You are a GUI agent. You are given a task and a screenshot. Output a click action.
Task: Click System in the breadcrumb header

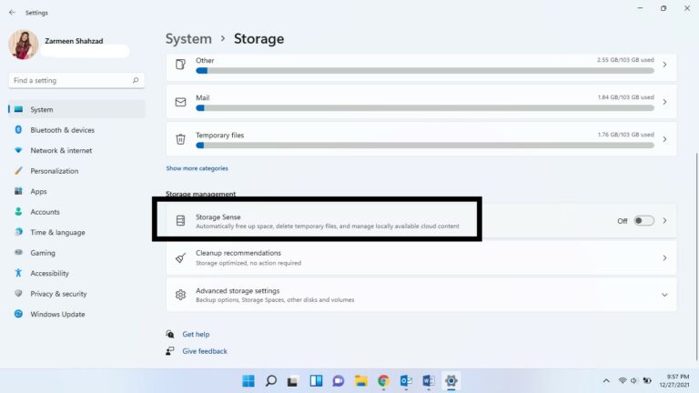click(188, 39)
